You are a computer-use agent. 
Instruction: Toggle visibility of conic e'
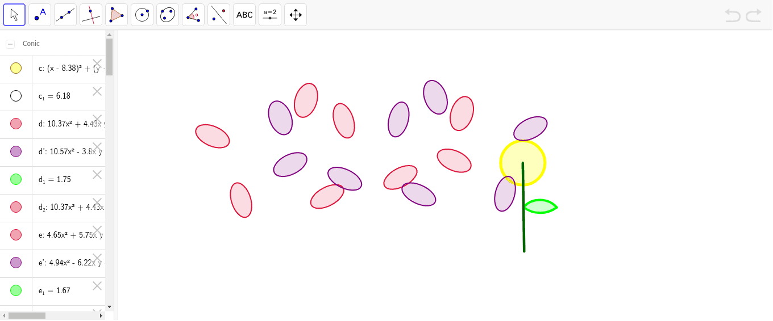(x=16, y=263)
